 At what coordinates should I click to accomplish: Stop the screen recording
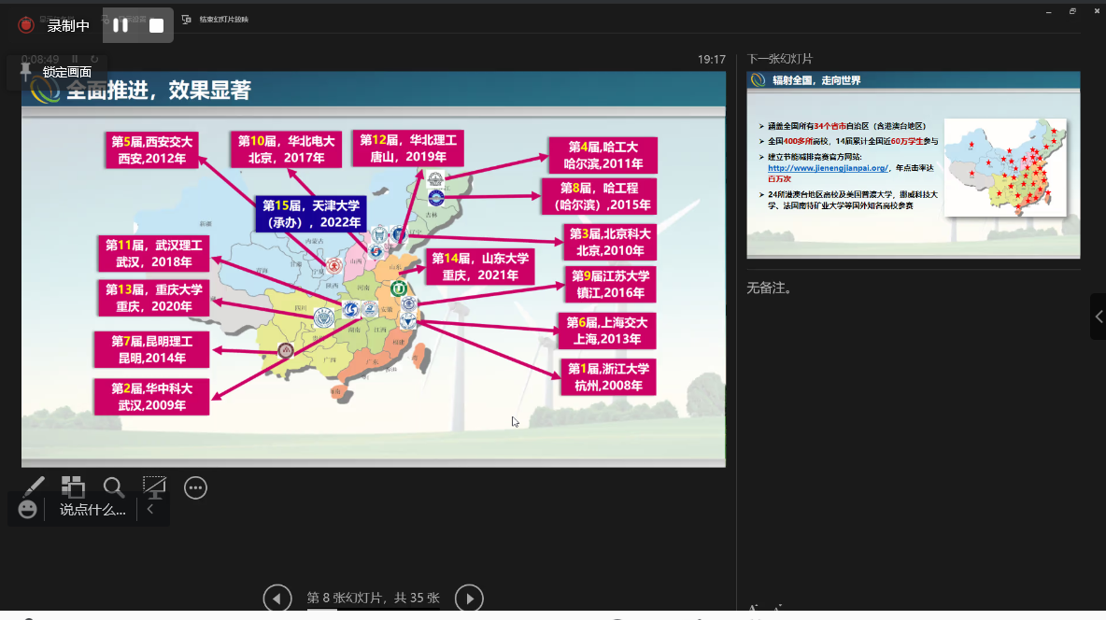coord(156,25)
